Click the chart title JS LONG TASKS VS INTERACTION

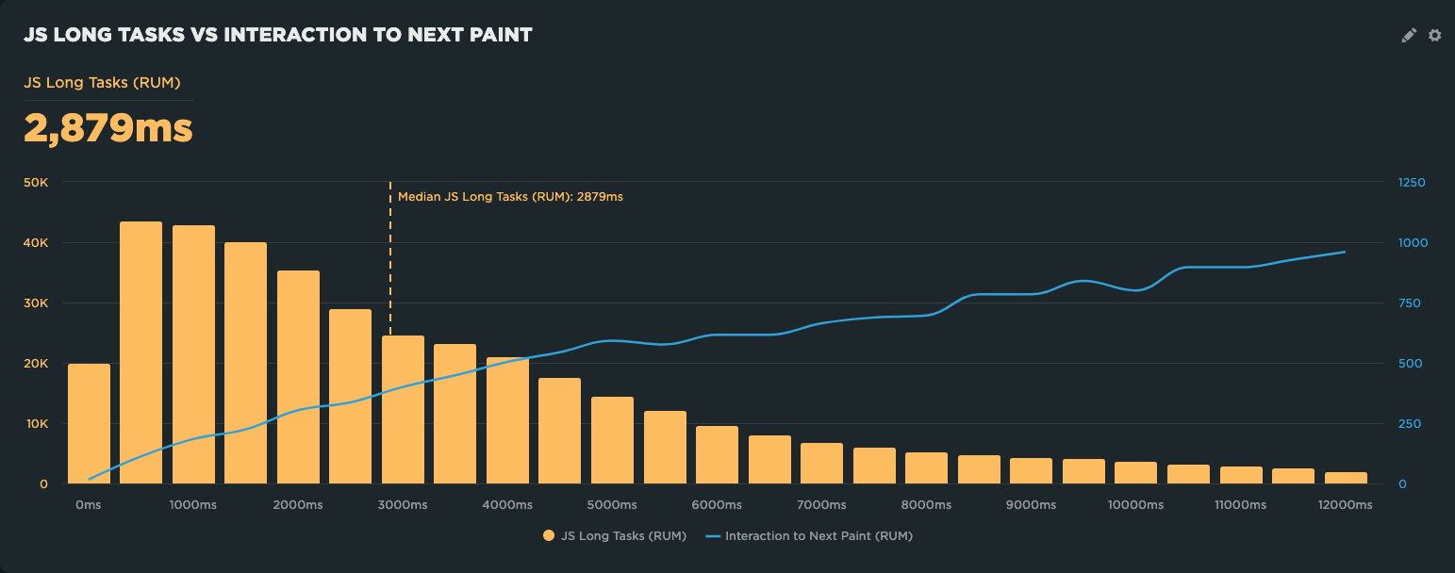tap(278, 34)
